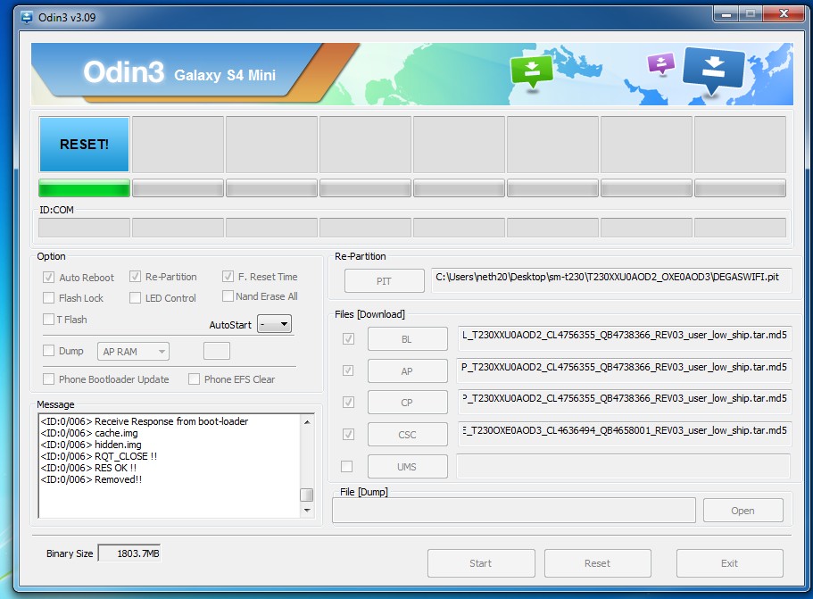
Task: Click the blue download bubble icon in banner
Action: tap(713, 71)
